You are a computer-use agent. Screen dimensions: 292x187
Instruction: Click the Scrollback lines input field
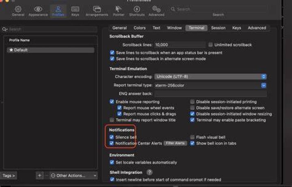point(180,45)
